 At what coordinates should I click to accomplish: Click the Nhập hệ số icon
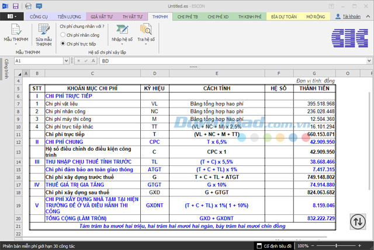[x=122, y=29]
